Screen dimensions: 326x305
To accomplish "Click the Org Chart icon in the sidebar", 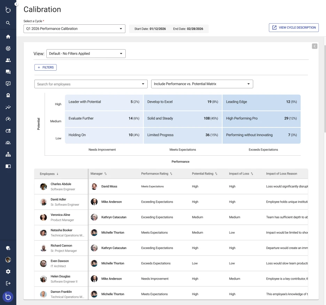I will (8, 154).
